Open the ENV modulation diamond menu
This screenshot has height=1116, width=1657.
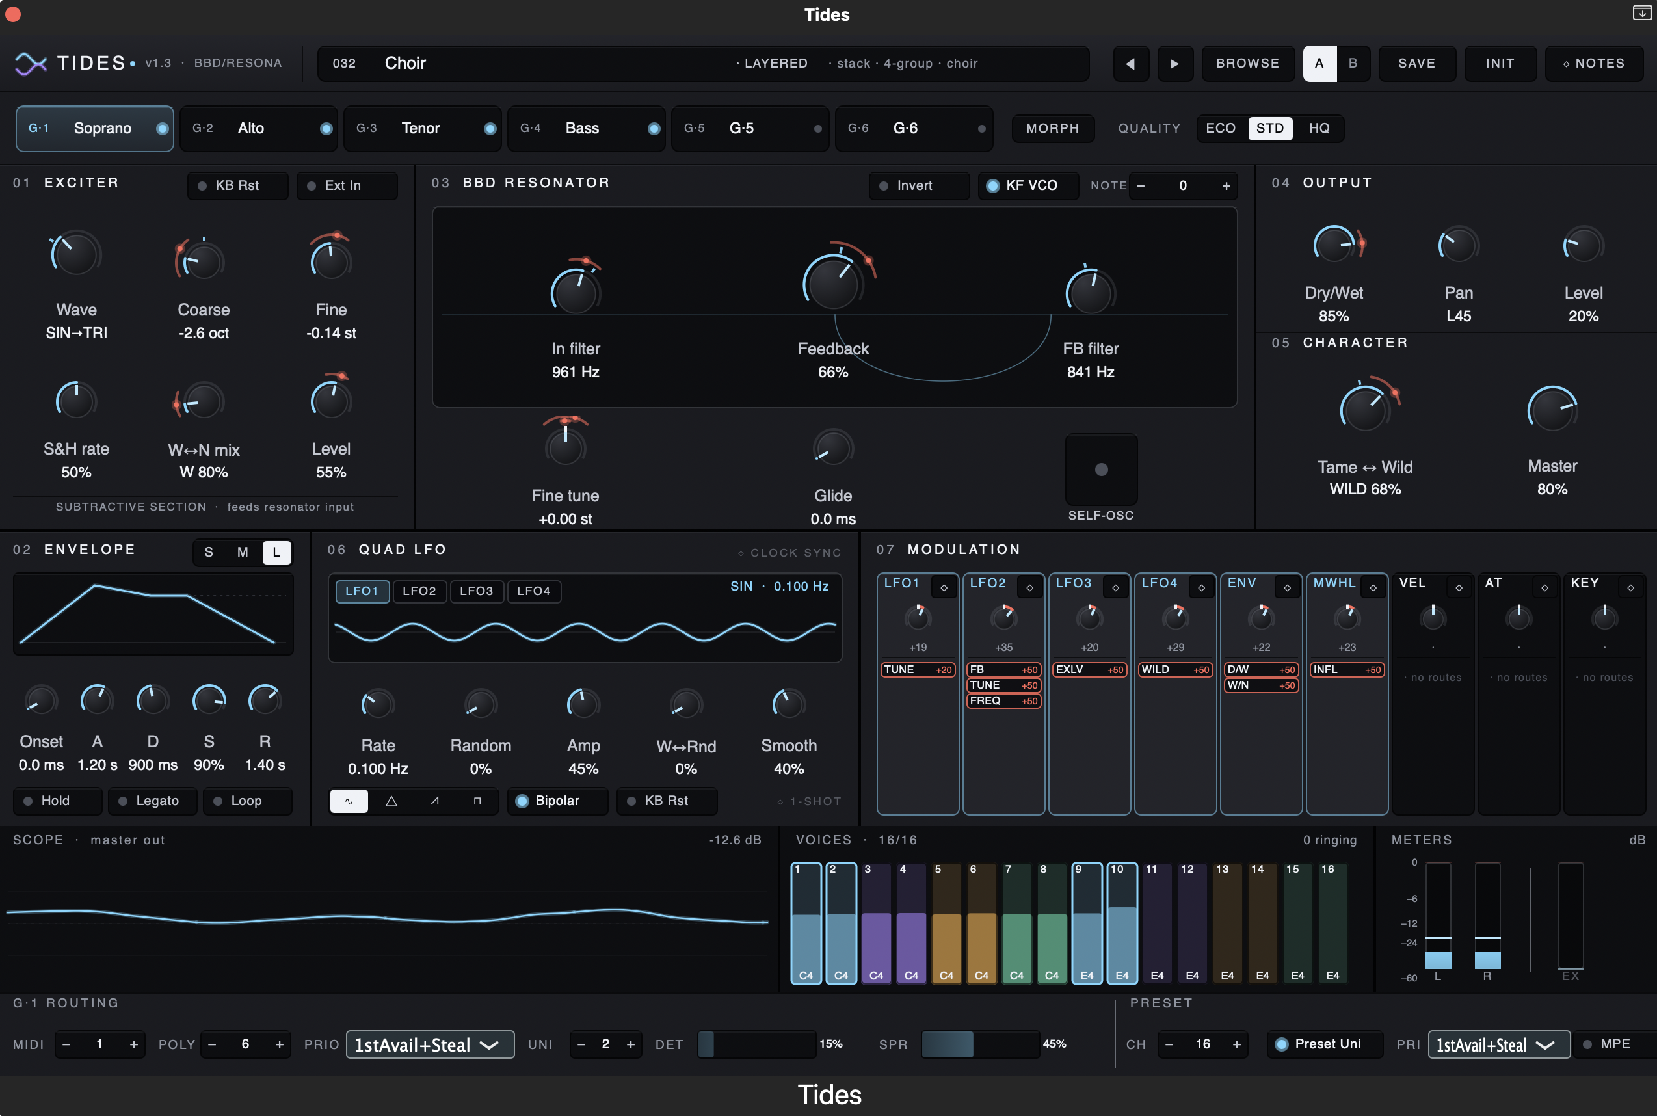point(1287,587)
